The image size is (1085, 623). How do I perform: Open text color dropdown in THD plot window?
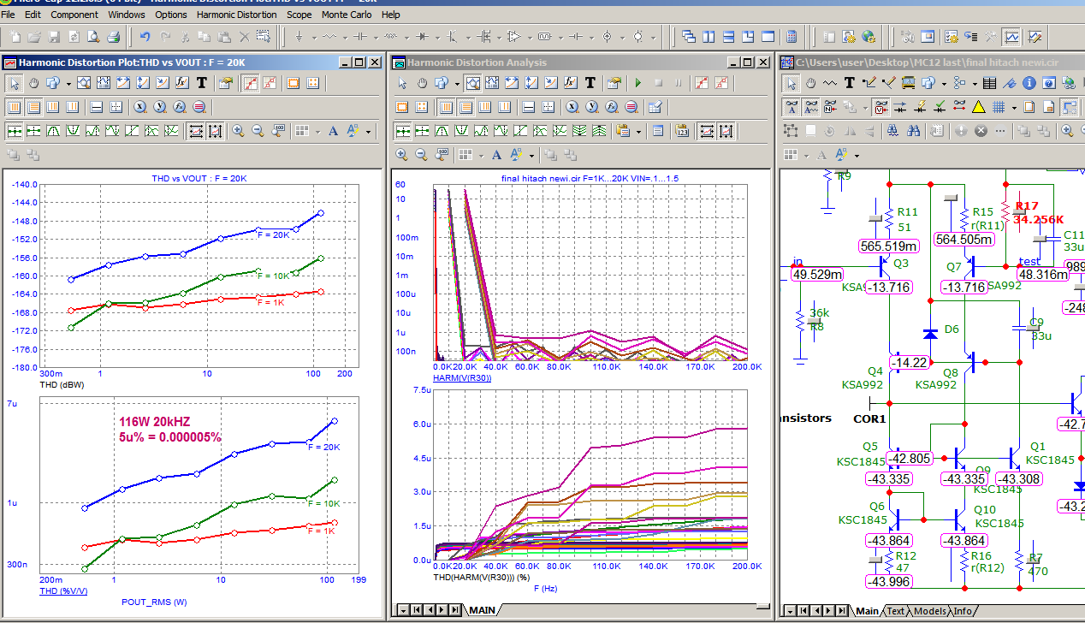point(368,131)
